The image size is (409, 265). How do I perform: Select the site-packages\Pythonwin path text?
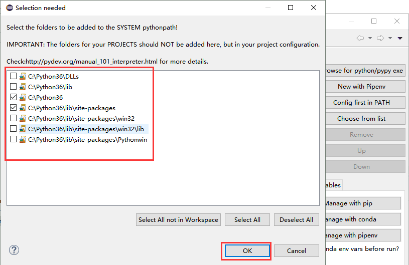click(x=88, y=140)
